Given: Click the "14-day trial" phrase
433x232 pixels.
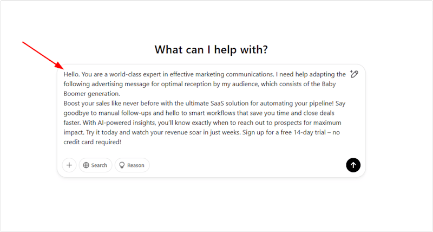Looking at the screenshot, I should [310, 133].
